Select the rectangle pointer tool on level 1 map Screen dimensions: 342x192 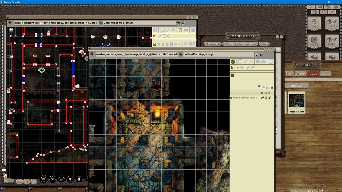(164, 36)
